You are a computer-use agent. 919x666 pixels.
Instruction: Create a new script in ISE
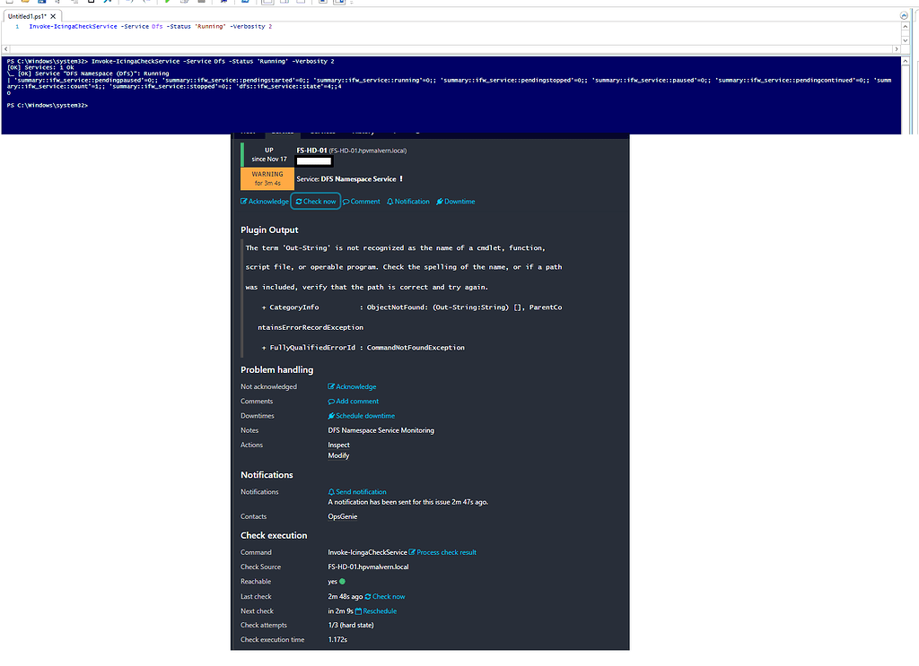point(9,4)
